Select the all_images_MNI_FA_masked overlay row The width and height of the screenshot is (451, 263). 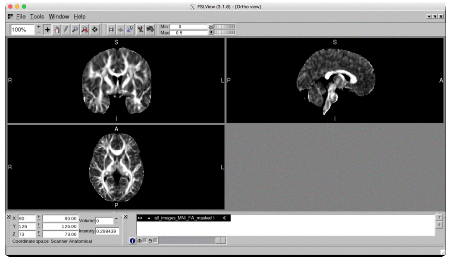click(184, 218)
